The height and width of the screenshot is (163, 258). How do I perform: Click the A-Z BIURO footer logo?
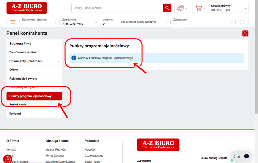[158, 145]
